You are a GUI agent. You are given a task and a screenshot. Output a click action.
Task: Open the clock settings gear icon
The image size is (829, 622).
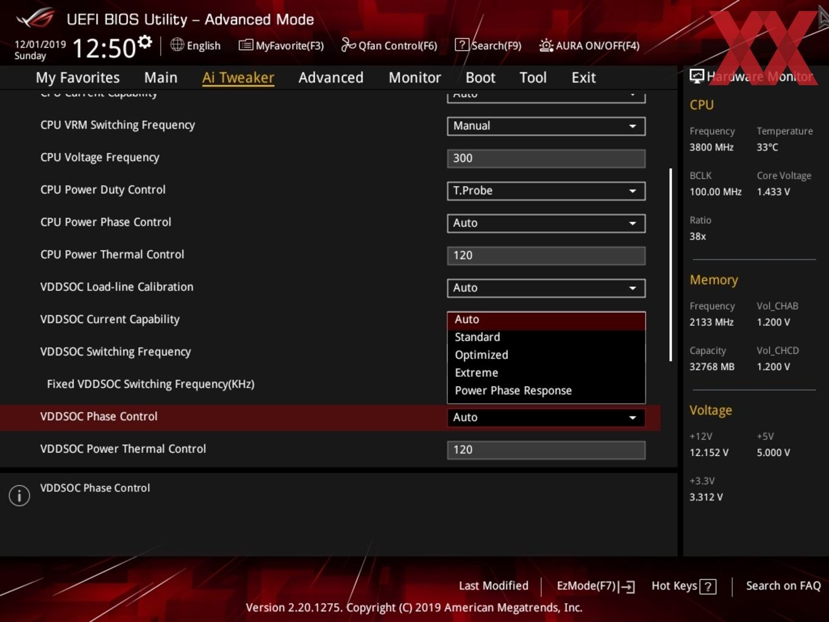click(x=144, y=41)
